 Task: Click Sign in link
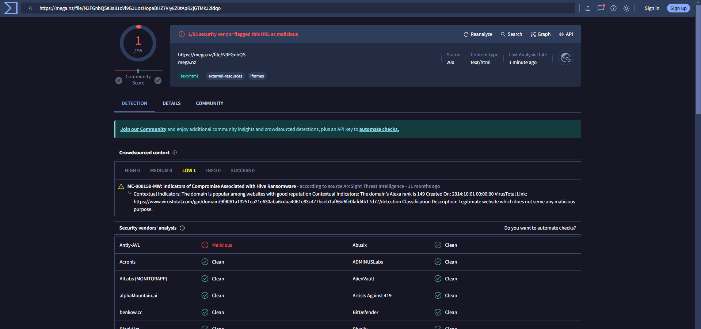(x=652, y=8)
